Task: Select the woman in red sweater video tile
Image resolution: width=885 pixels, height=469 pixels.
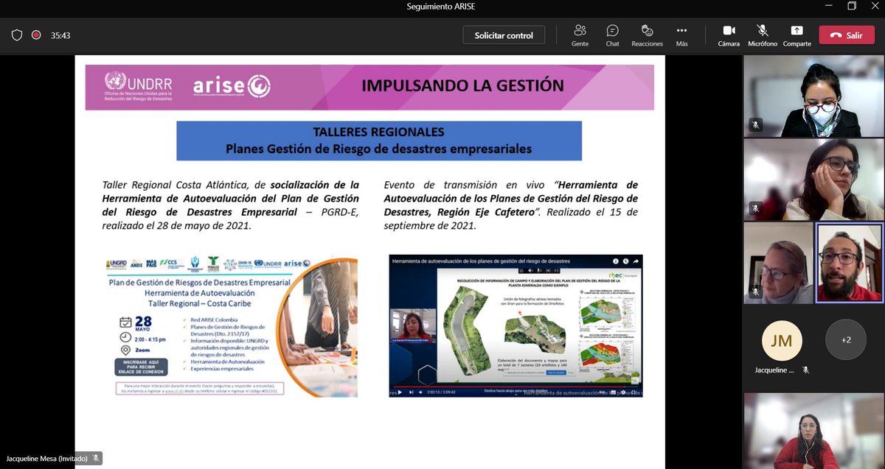Action: (x=813, y=431)
